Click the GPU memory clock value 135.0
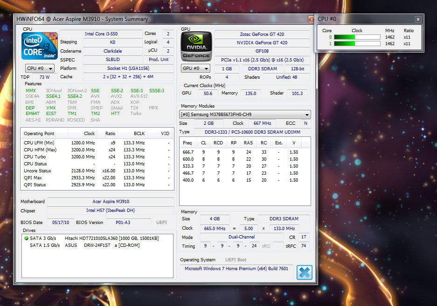Viewport: 437px width, 306px height. [250, 94]
